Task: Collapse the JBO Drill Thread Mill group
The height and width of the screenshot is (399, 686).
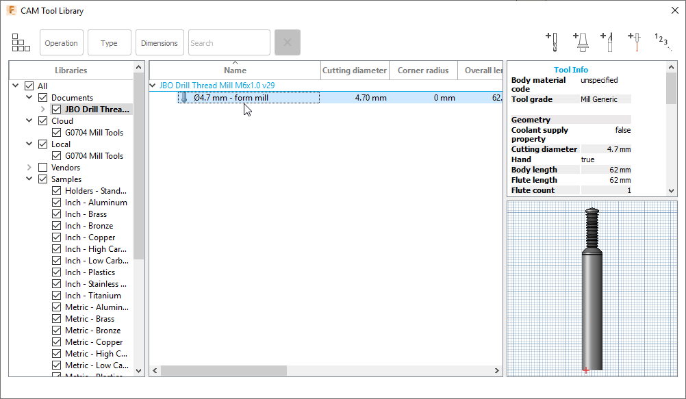Action: click(x=152, y=86)
